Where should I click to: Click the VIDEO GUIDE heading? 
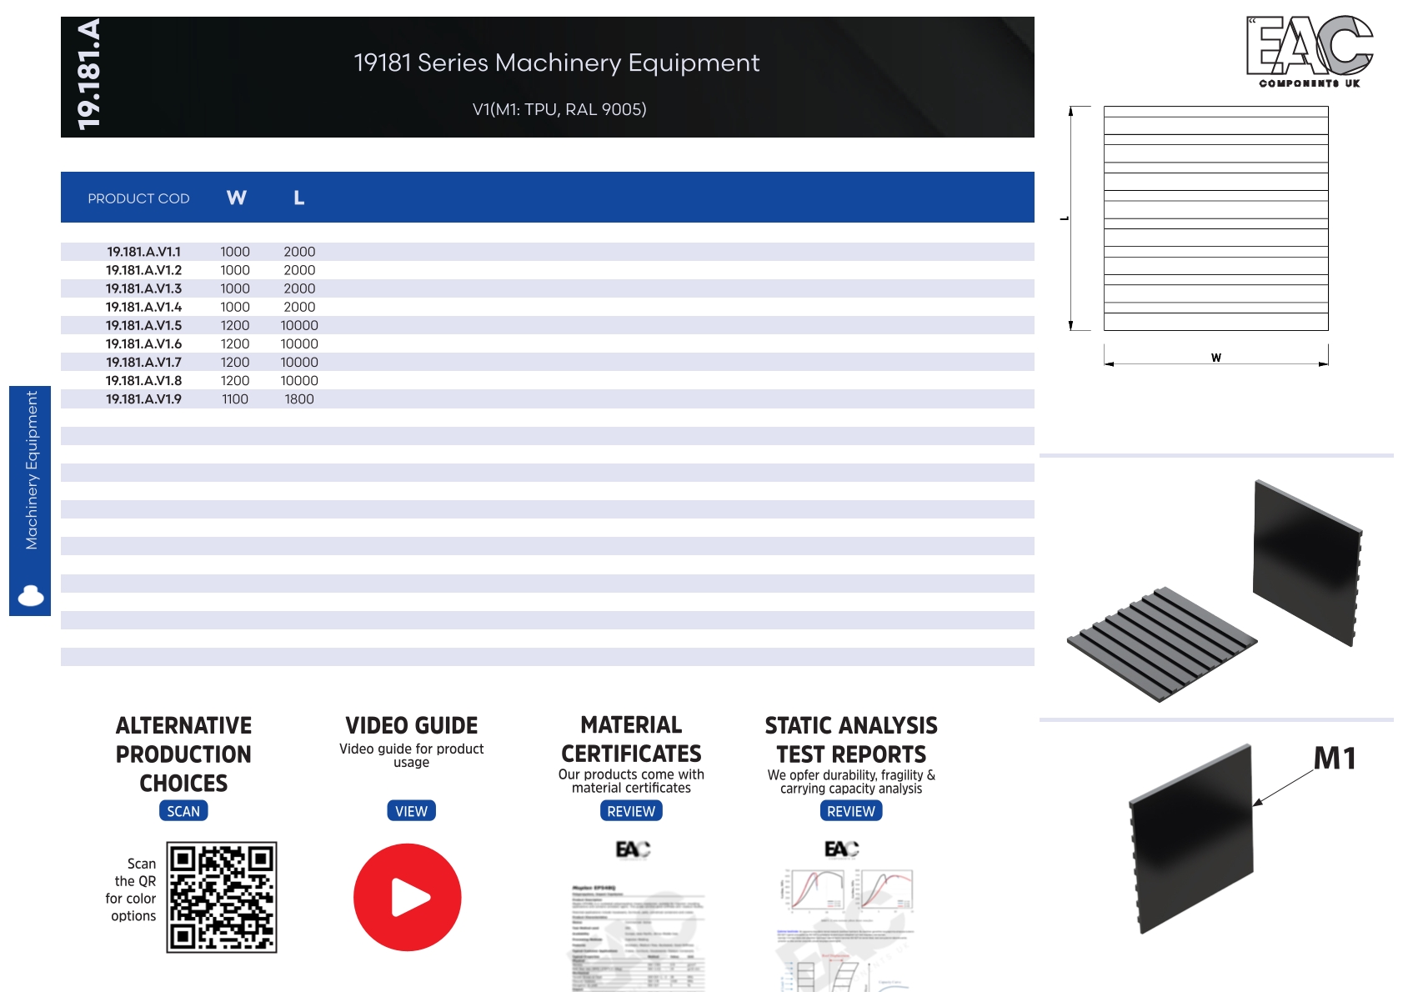[411, 725]
